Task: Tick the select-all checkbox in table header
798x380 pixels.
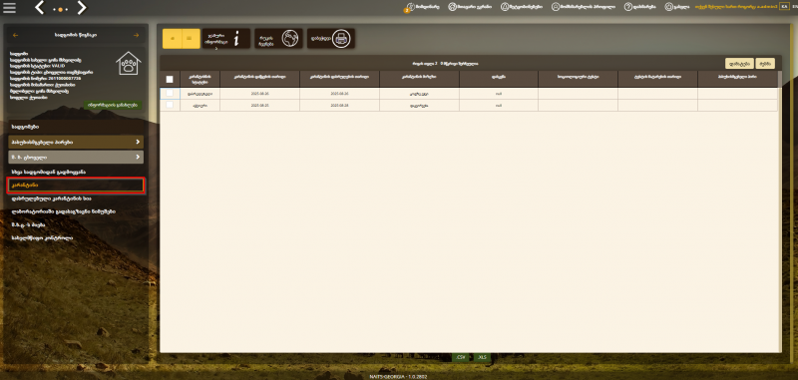Action: (x=170, y=79)
